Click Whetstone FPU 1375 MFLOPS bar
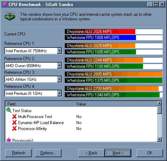 tap(114, 80)
